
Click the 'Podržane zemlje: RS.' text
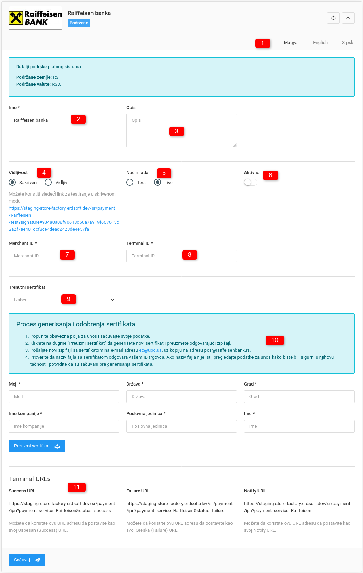(38, 77)
